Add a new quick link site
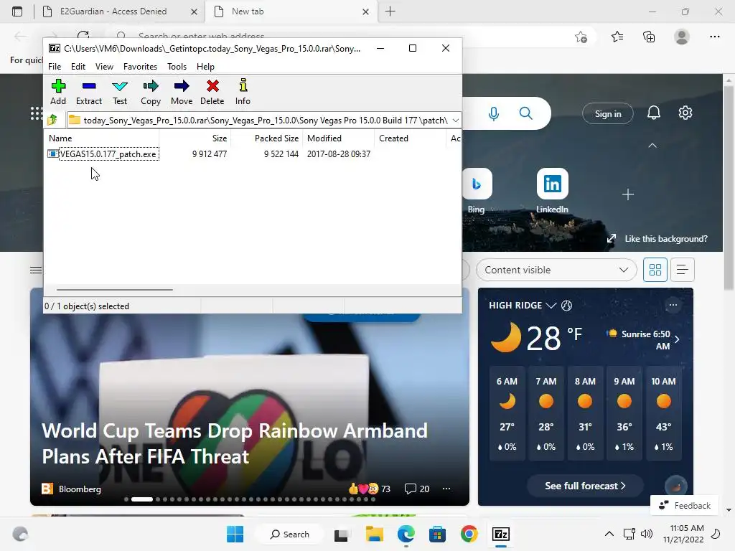The image size is (735, 551). pos(627,194)
